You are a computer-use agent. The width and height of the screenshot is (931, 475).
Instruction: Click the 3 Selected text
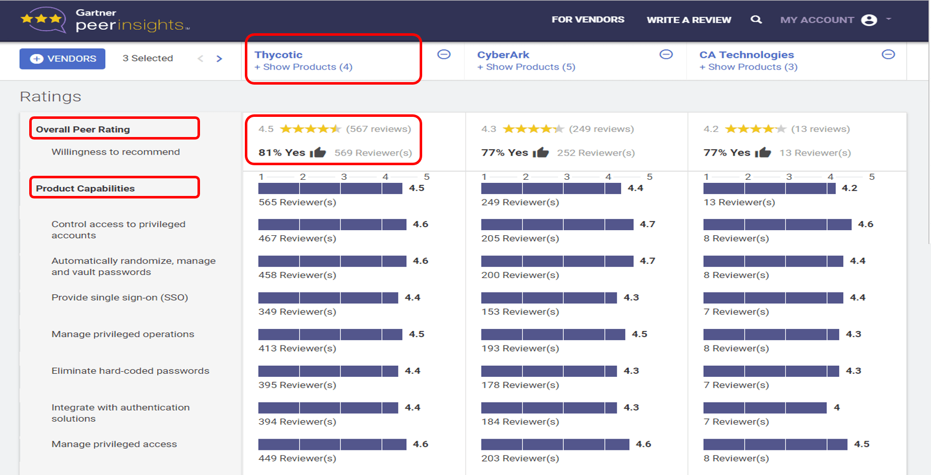[x=148, y=58]
